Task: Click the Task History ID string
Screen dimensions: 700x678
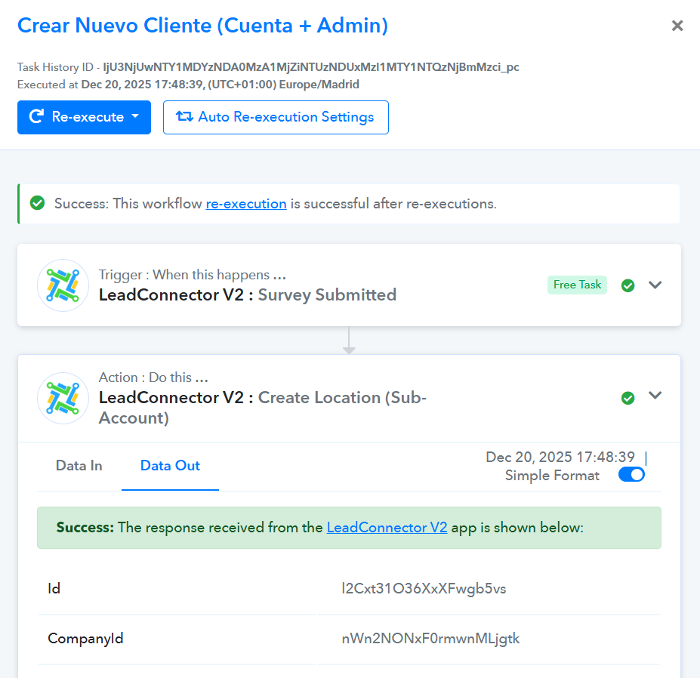Action: pos(310,67)
